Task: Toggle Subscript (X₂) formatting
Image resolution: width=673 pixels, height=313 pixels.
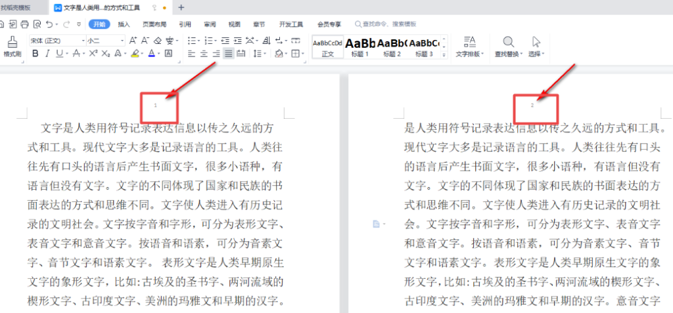Action: pyautogui.click(x=106, y=54)
